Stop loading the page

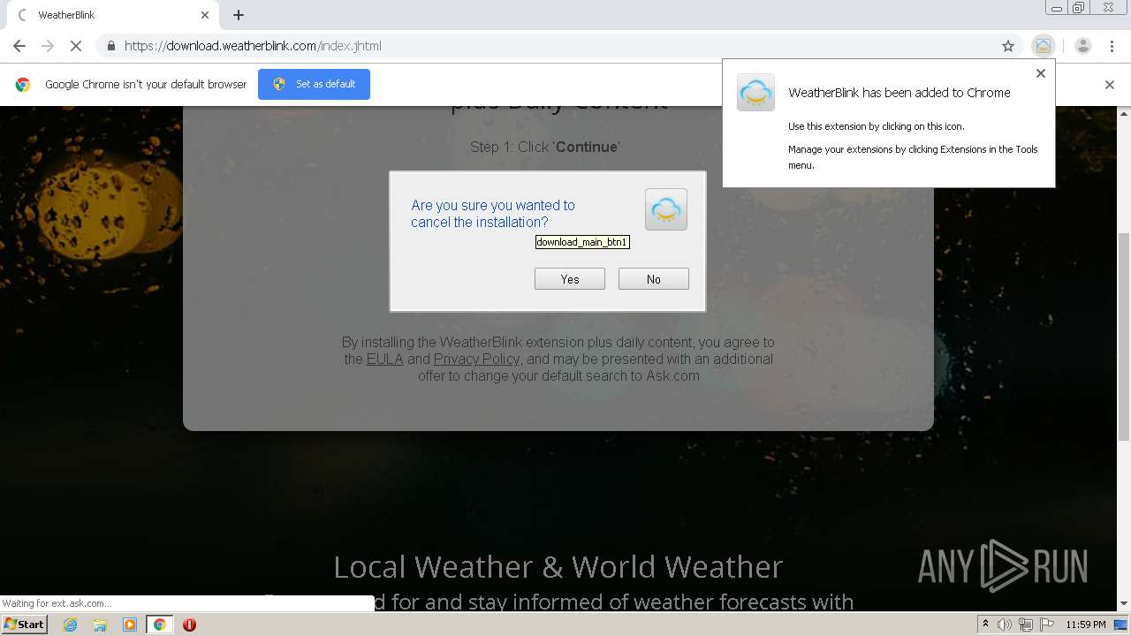tap(76, 46)
